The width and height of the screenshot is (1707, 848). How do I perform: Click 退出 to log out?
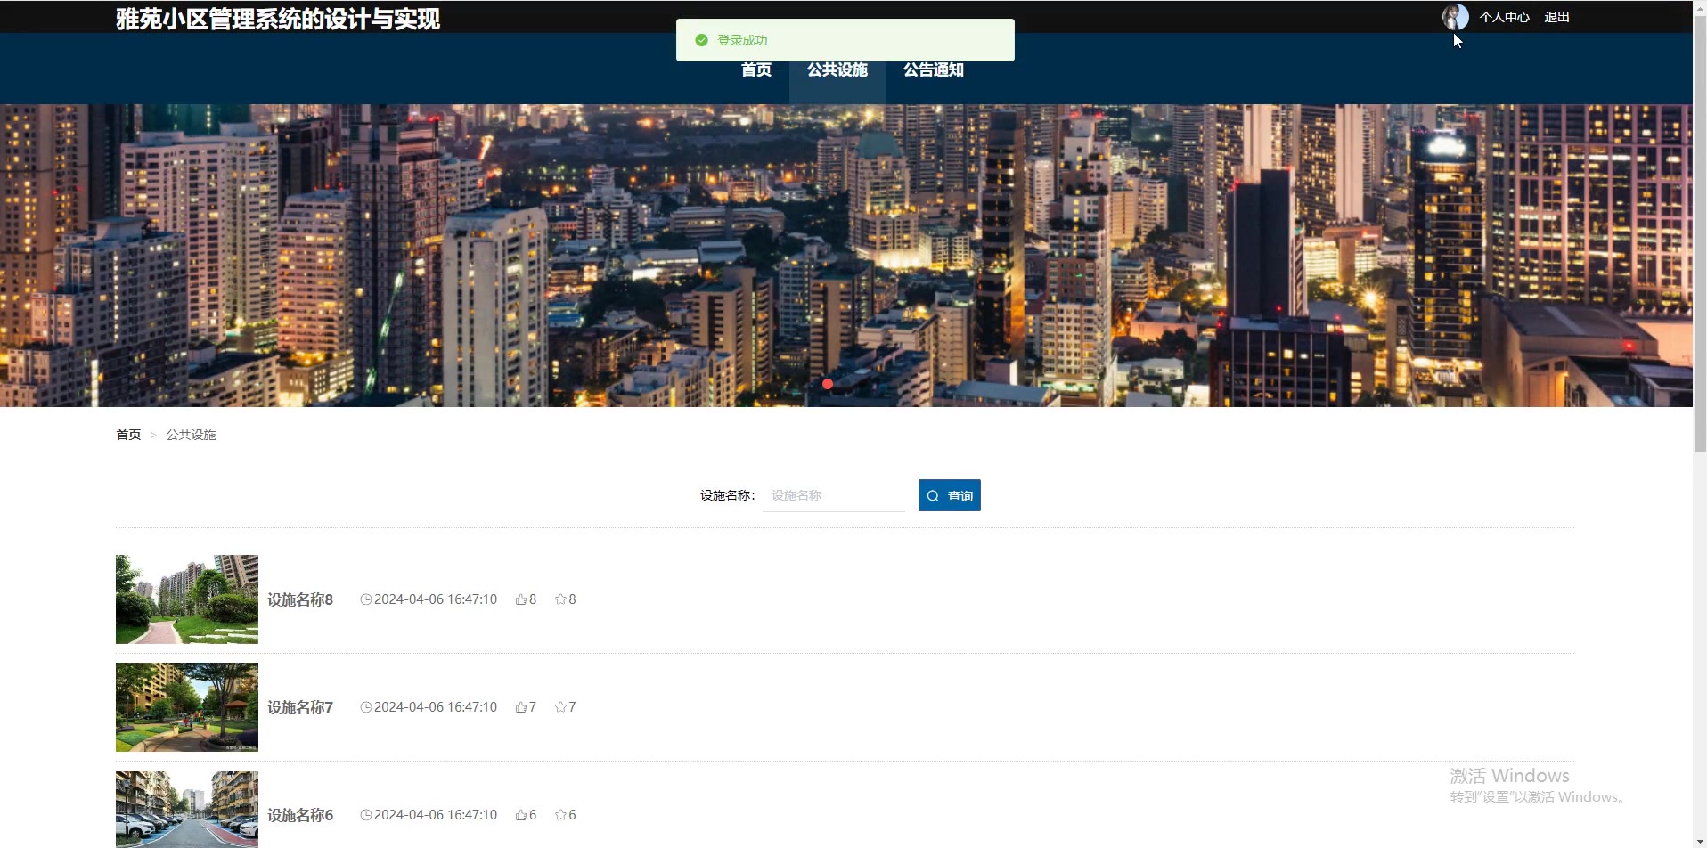point(1556,17)
